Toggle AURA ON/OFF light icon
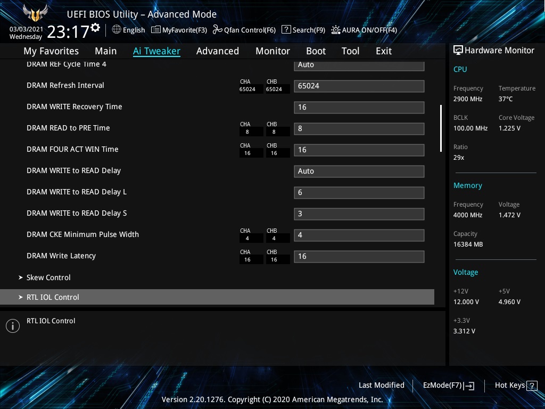The width and height of the screenshot is (545, 409). click(336, 30)
